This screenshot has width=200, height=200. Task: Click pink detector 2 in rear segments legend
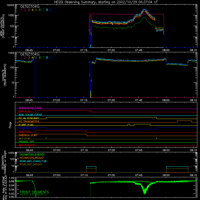tap(25, 58)
